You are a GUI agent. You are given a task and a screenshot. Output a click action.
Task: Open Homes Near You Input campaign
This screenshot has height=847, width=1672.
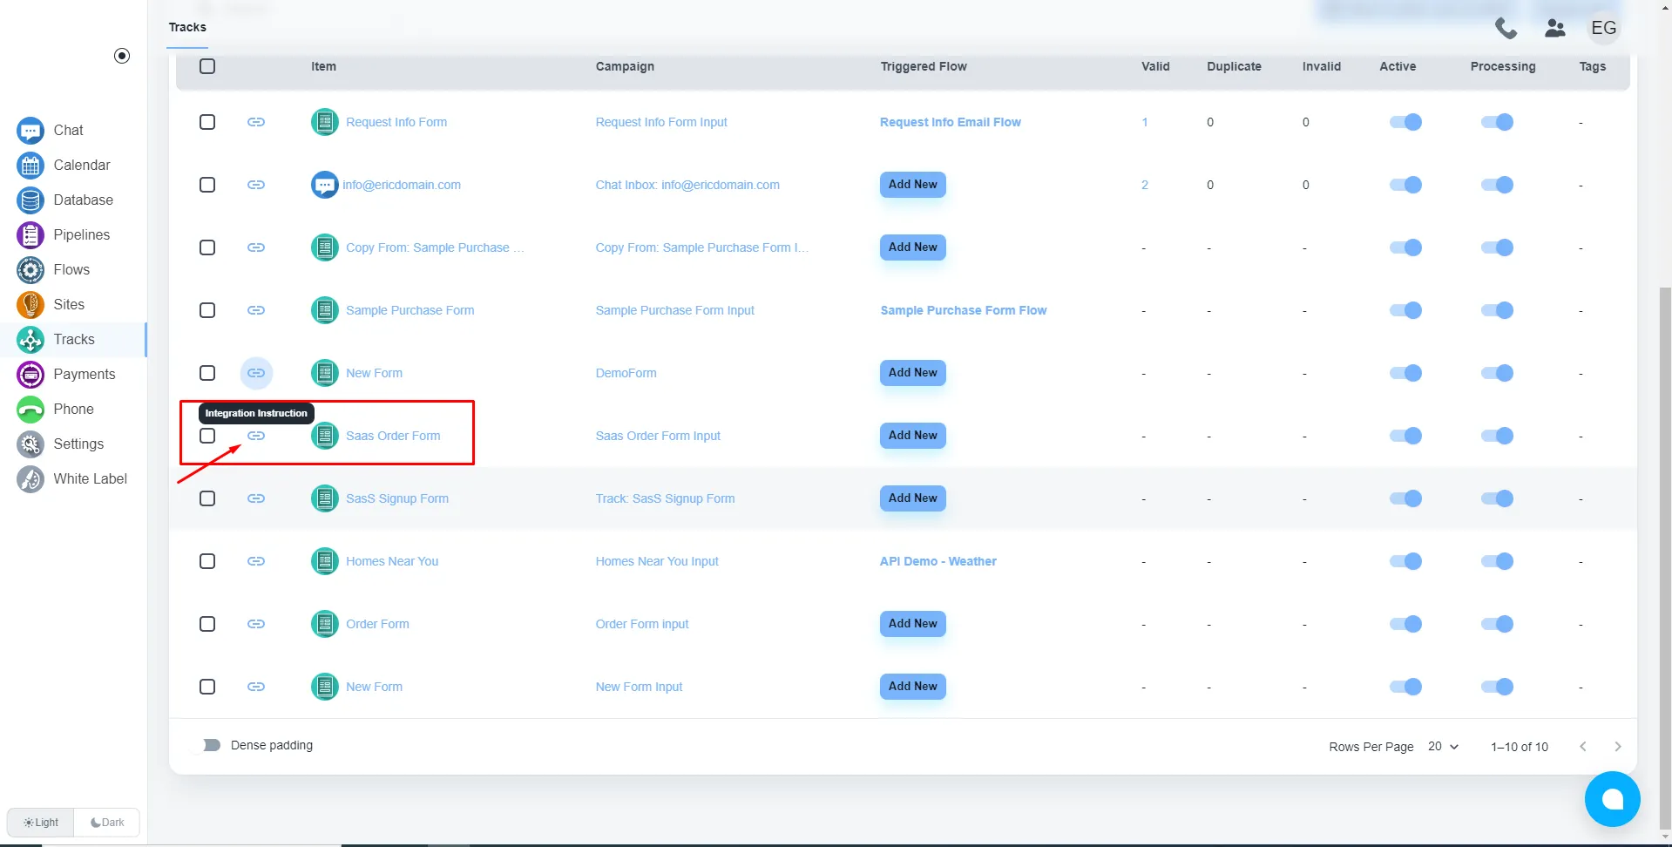pyautogui.click(x=657, y=561)
